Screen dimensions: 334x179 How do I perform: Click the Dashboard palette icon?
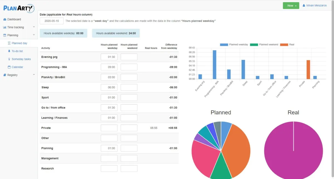pyautogui.click(x=5, y=19)
